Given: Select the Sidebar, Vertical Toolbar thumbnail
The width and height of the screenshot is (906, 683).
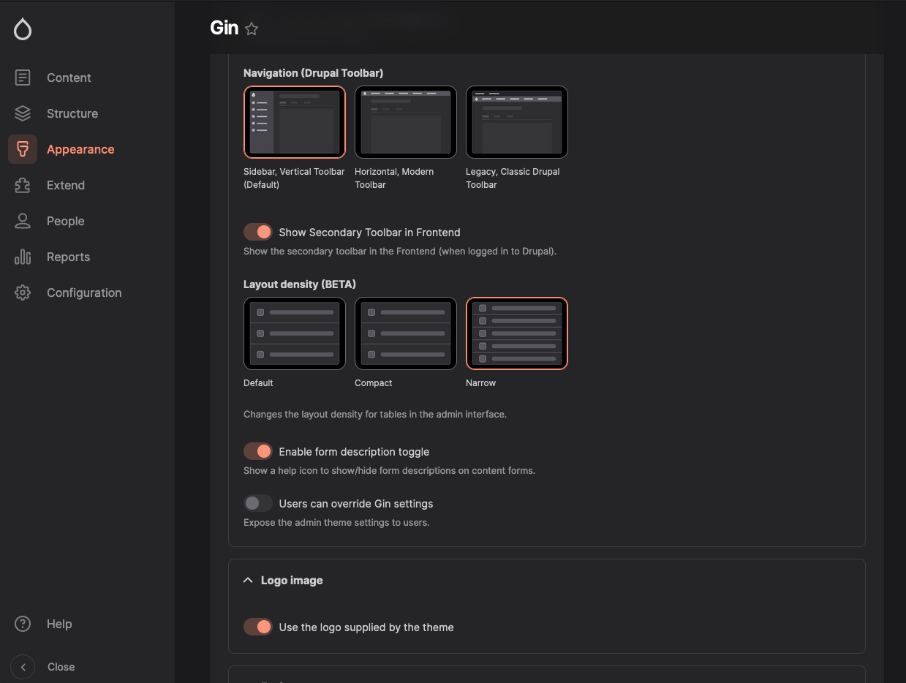Looking at the screenshot, I should click(295, 122).
